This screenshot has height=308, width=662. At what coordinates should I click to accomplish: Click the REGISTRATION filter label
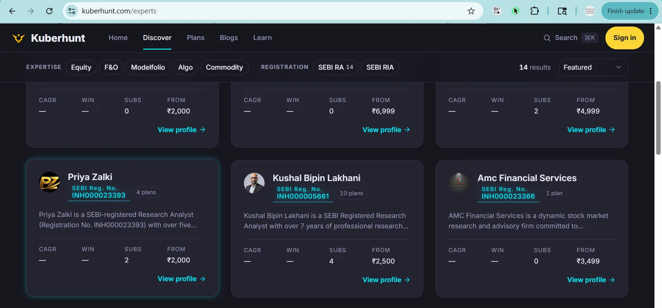click(x=285, y=67)
